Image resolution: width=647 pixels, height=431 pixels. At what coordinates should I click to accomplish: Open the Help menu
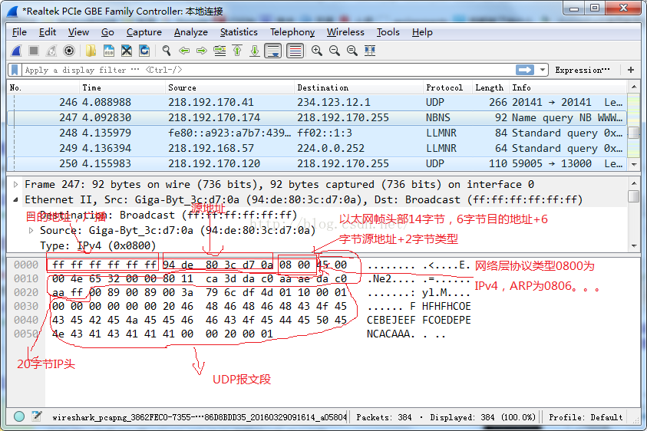coord(422,32)
